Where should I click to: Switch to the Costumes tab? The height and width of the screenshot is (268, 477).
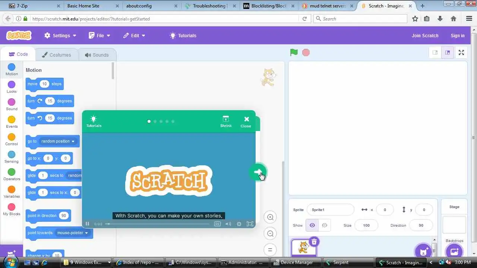tap(56, 55)
